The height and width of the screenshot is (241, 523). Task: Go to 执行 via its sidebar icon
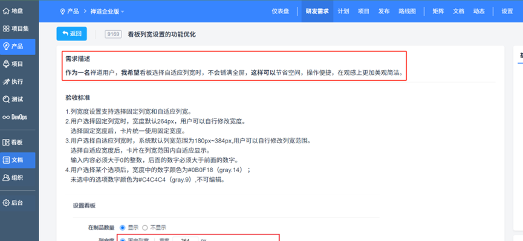6,82
